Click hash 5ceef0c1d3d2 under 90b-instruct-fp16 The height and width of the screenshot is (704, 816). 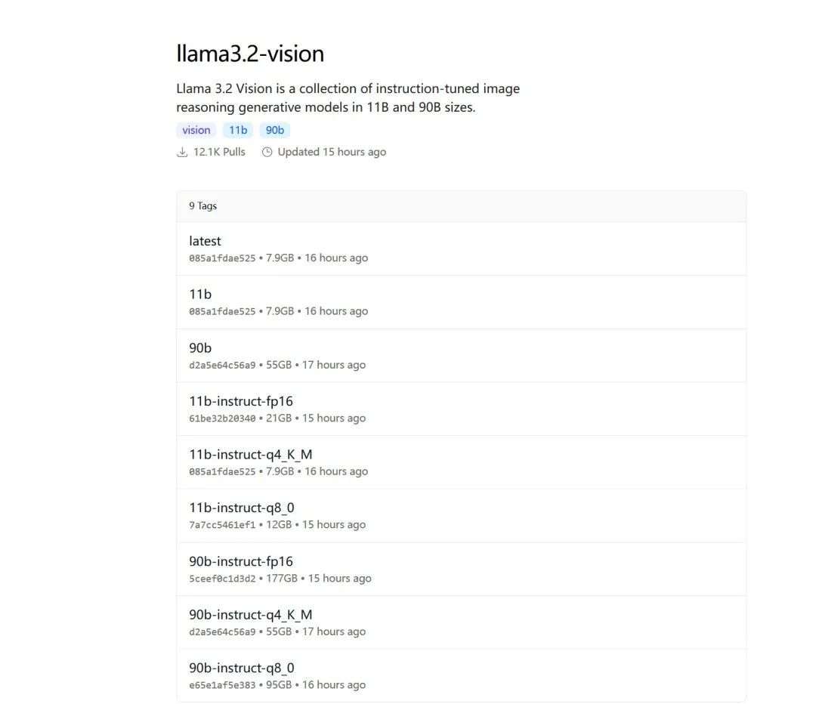(222, 579)
